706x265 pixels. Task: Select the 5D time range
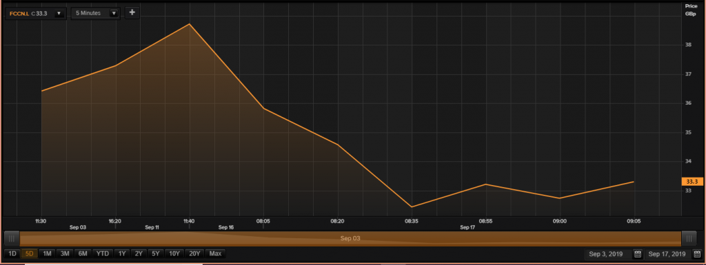pyautogui.click(x=29, y=254)
